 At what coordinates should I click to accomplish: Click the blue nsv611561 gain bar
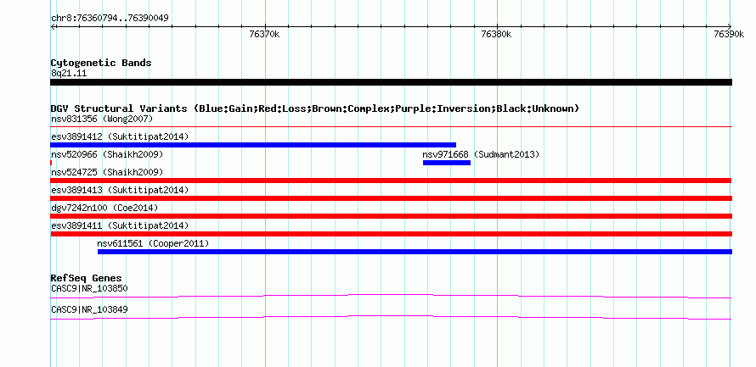pyautogui.click(x=415, y=252)
